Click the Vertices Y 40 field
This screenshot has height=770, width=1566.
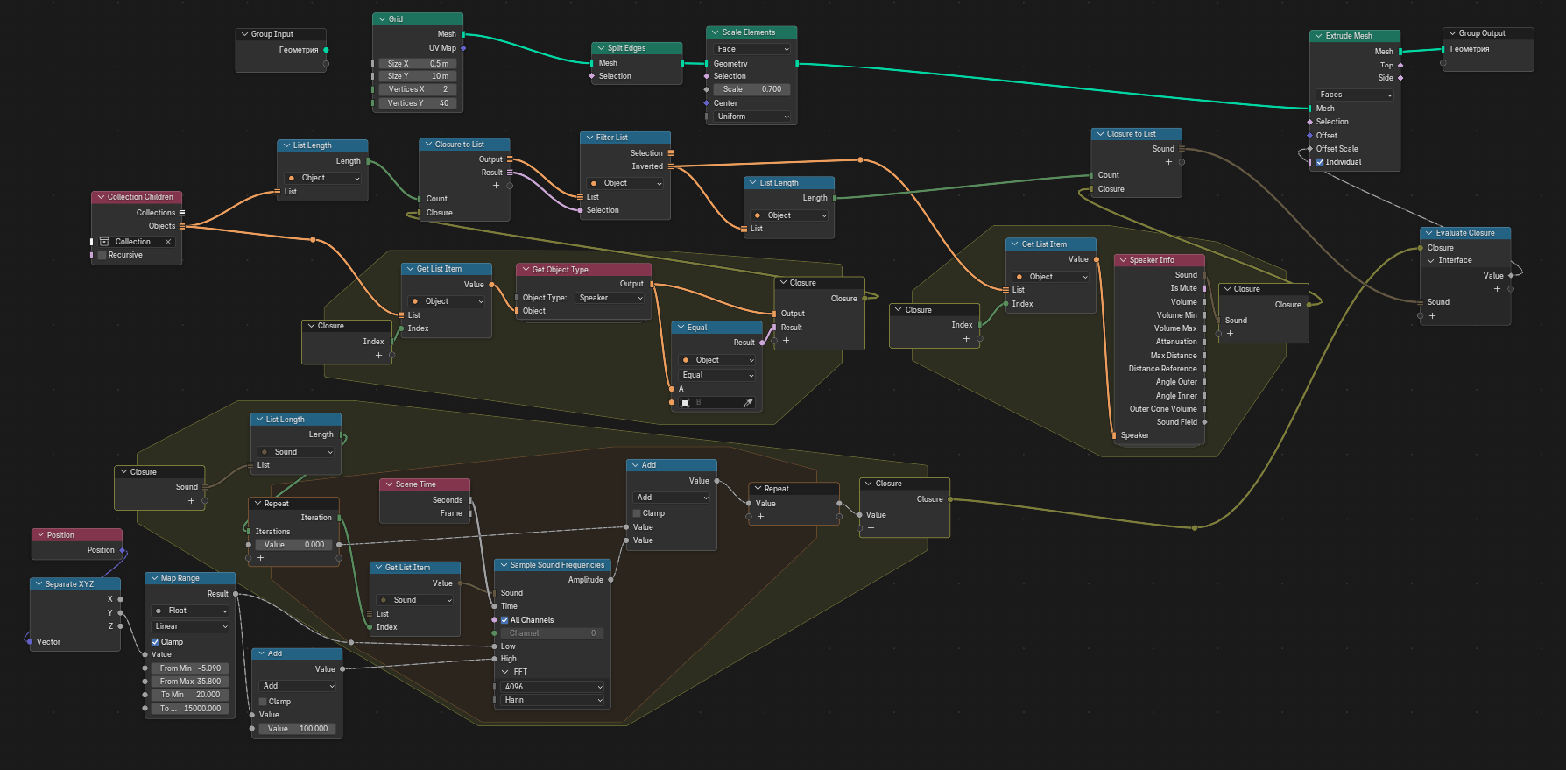coord(418,103)
